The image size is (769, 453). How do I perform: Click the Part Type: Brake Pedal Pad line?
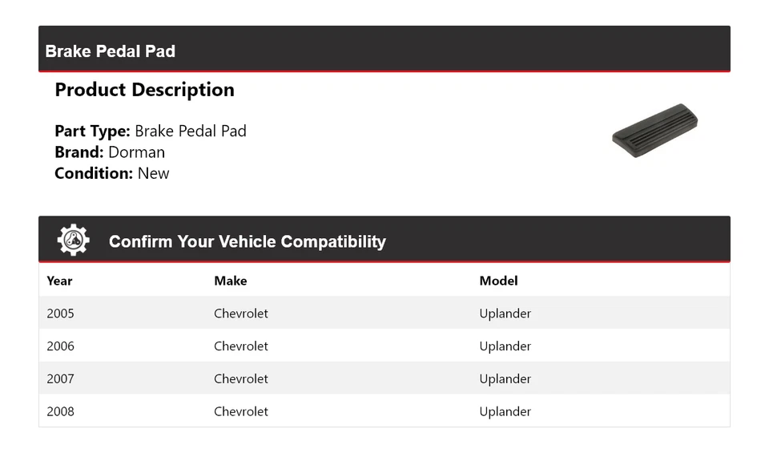click(151, 131)
